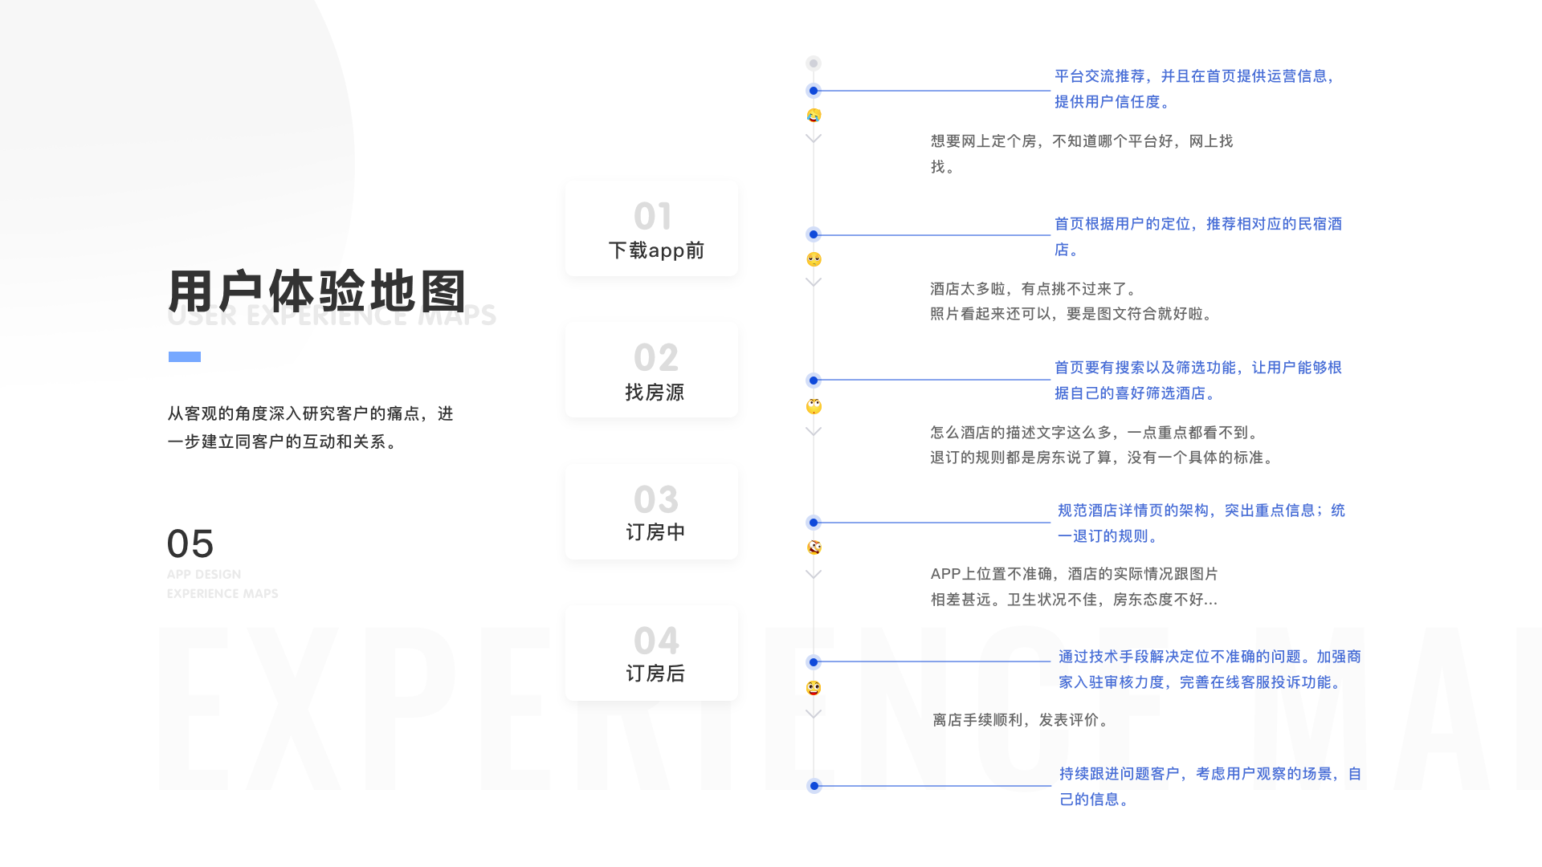This screenshot has height=867, width=1542.
Task: Click the down chevron beside 'APP上位置不准确' text
Action: [814, 575]
